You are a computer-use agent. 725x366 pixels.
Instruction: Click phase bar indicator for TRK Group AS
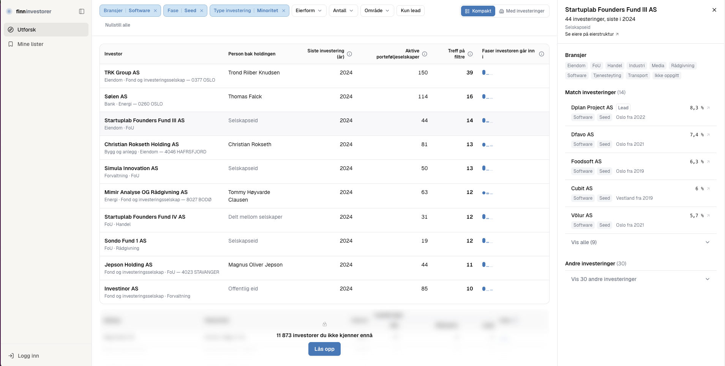click(488, 73)
